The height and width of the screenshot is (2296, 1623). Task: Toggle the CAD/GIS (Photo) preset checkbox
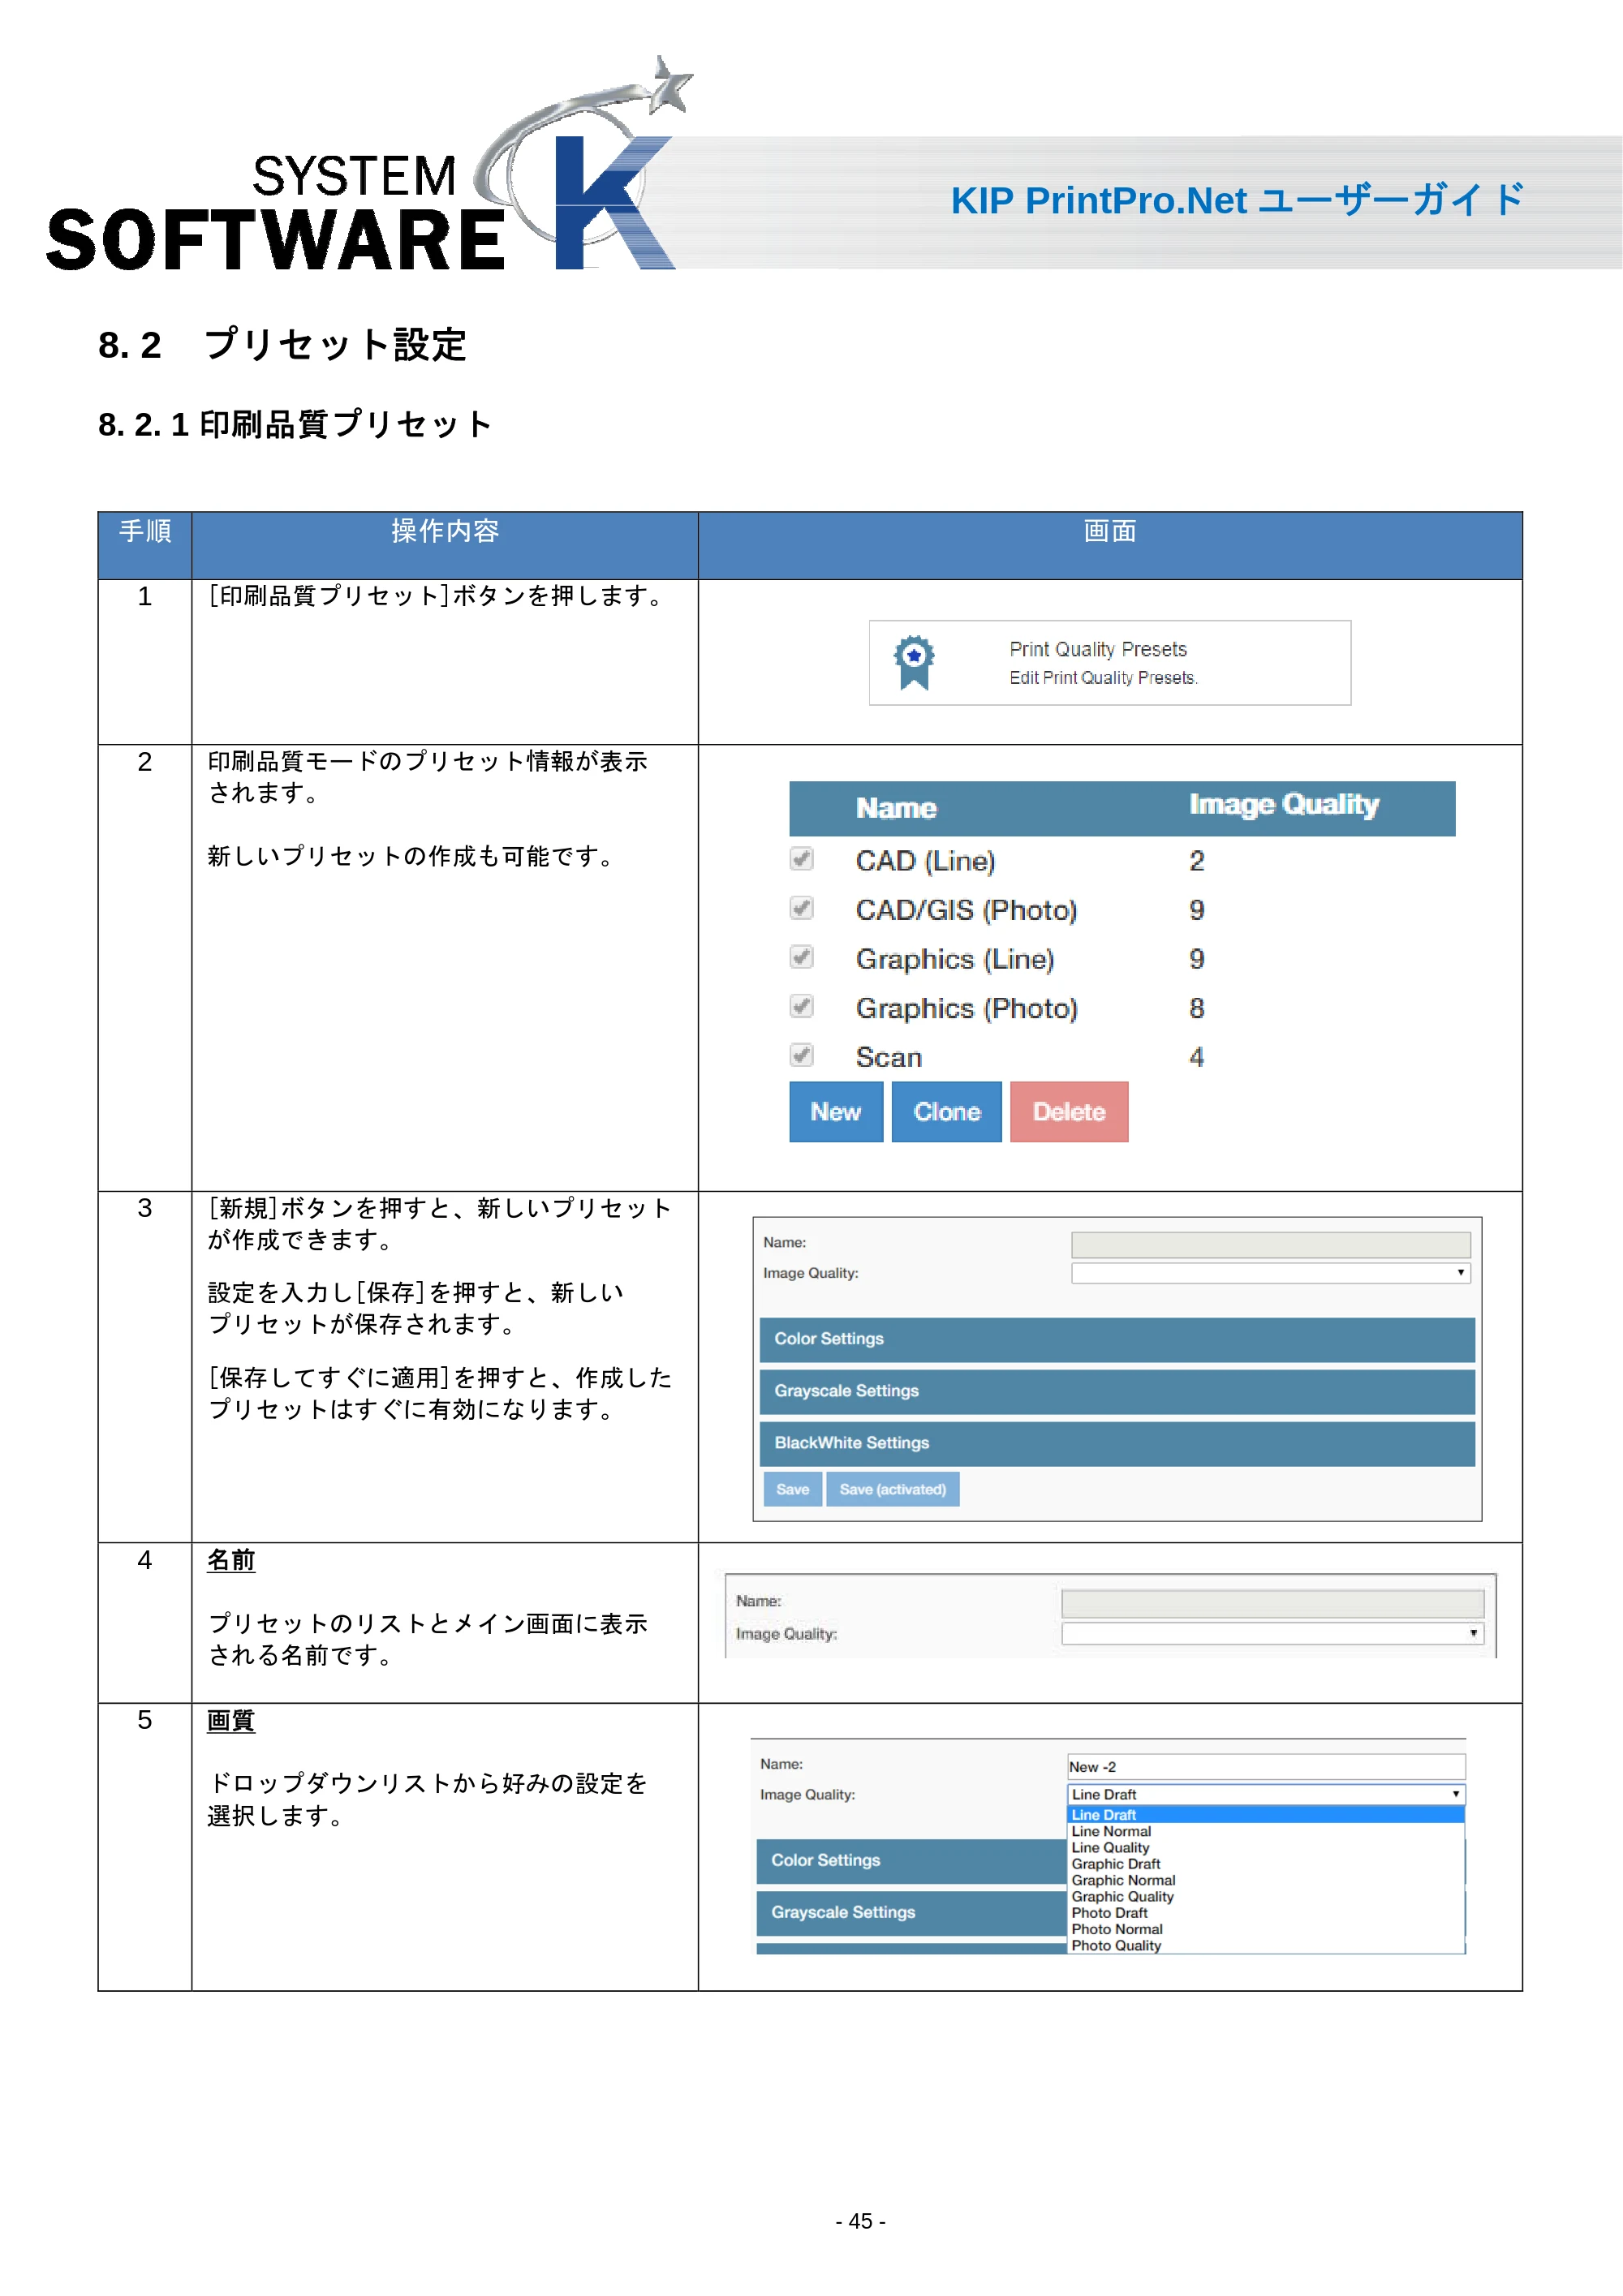pos(801,908)
